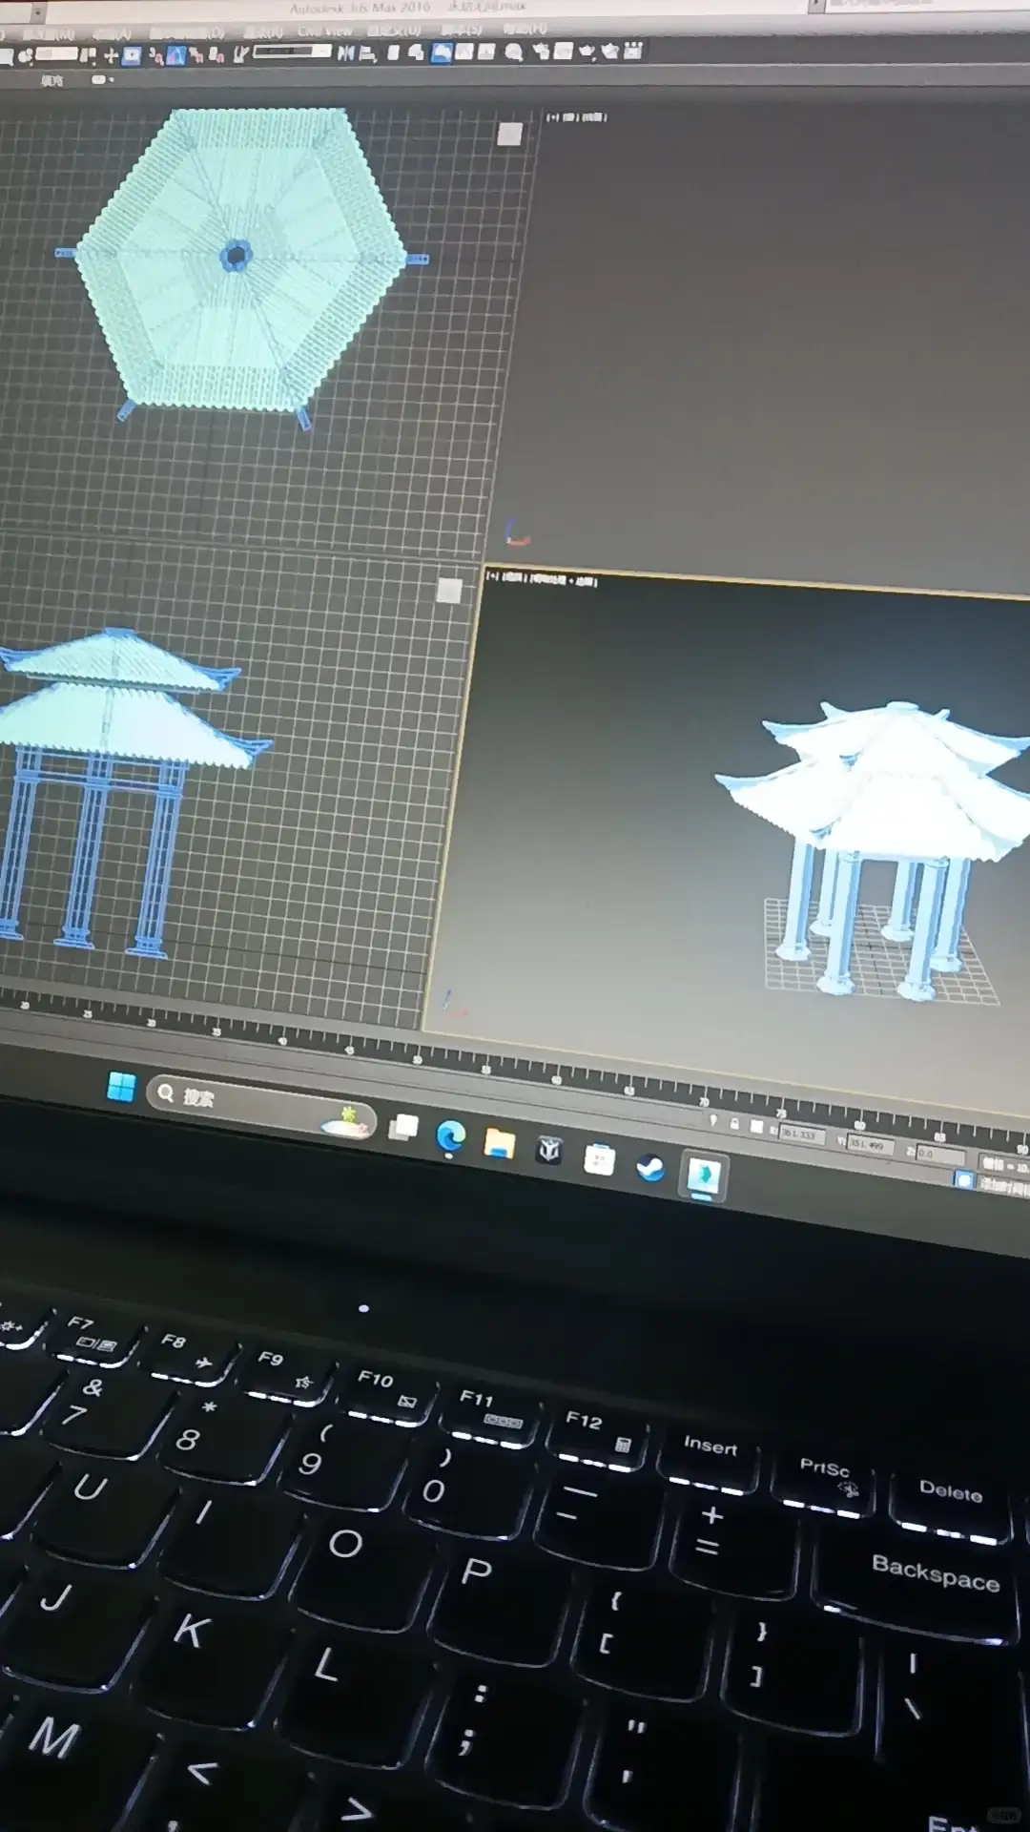Viewport: 1030px width, 1832px height.
Task: Toggle absolute transform type-in mode
Action: coord(757,1127)
